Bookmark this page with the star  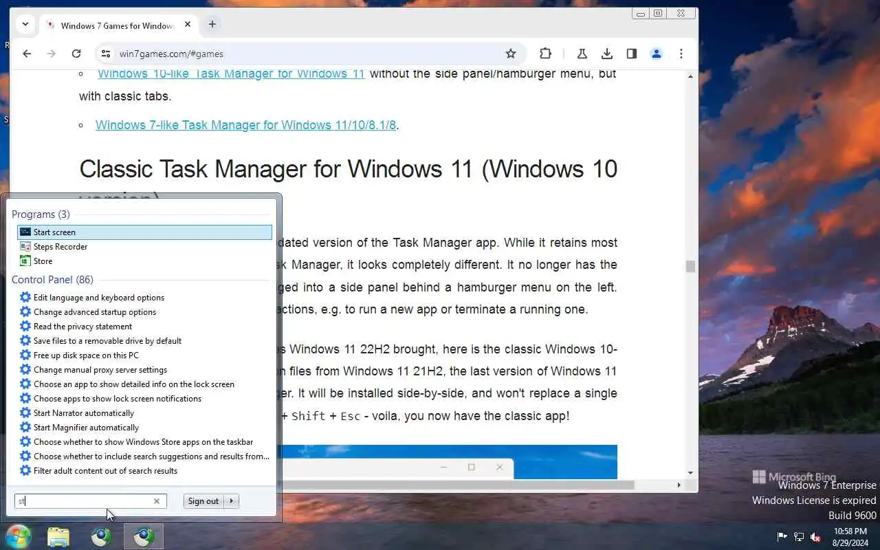(511, 54)
